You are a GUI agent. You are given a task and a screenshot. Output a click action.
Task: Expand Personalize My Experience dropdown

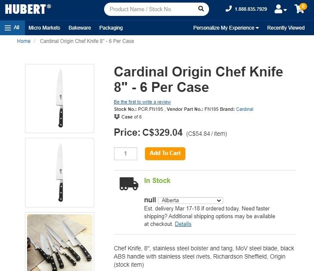pos(226,28)
